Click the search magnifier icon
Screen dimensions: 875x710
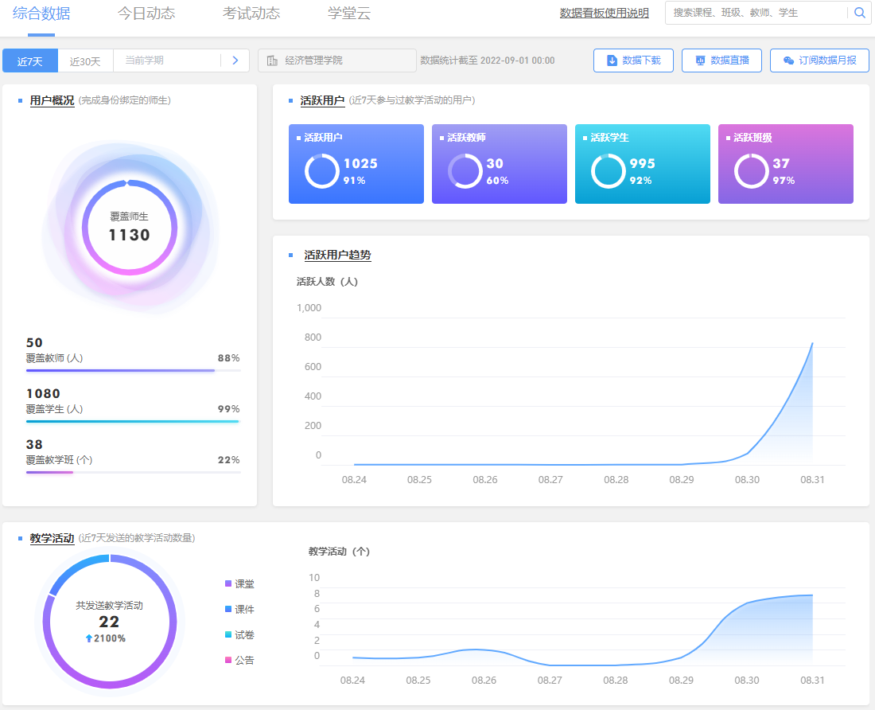click(859, 13)
